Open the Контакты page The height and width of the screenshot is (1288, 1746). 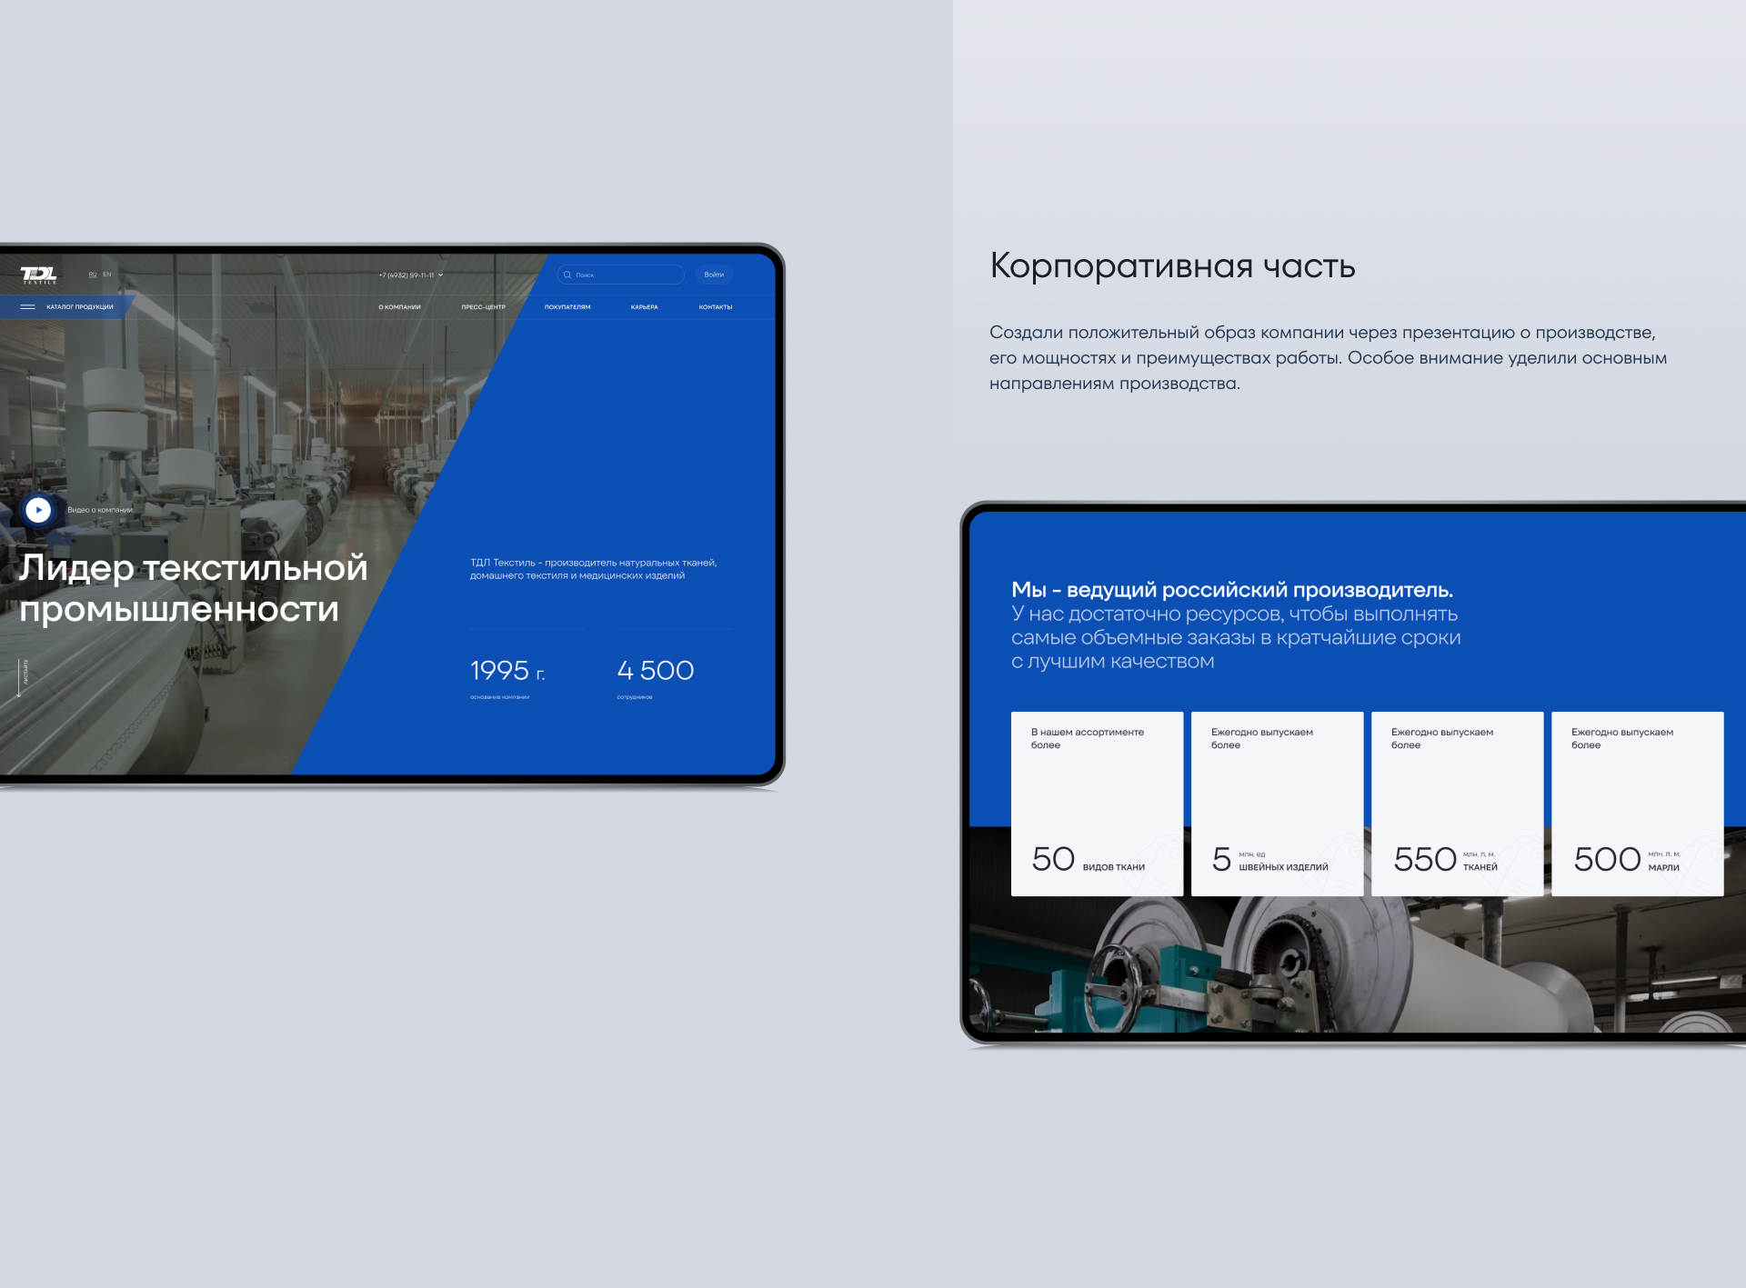coord(715,307)
